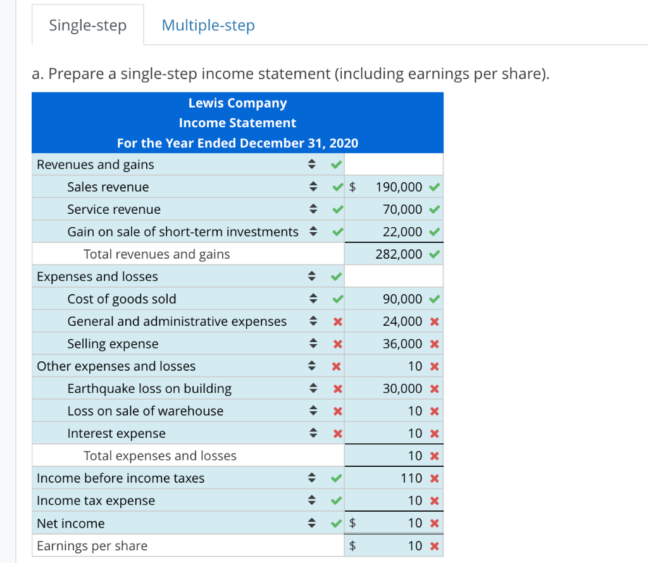Click the green check on Revenues and gains row

pyautogui.click(x=336, y=164)
